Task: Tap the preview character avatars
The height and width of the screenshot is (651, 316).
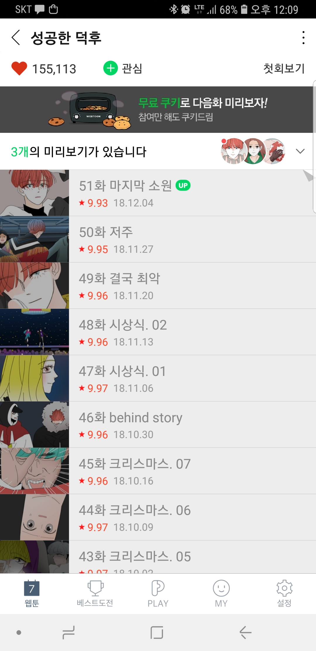Action: click(253, 151)
